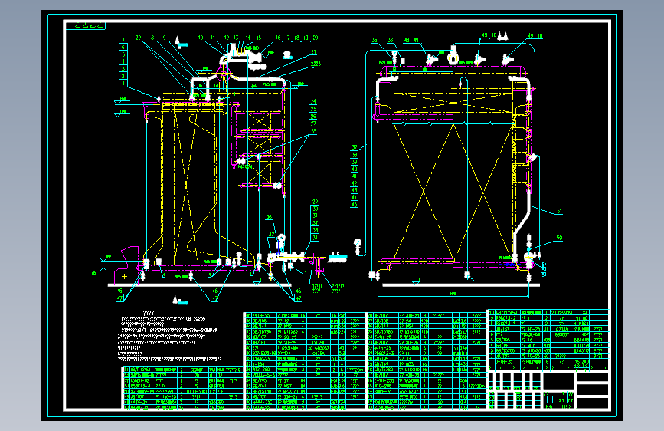This screenshot has height=431, width=664.
Task: Select the 2223 callout label
Action: 316,64
